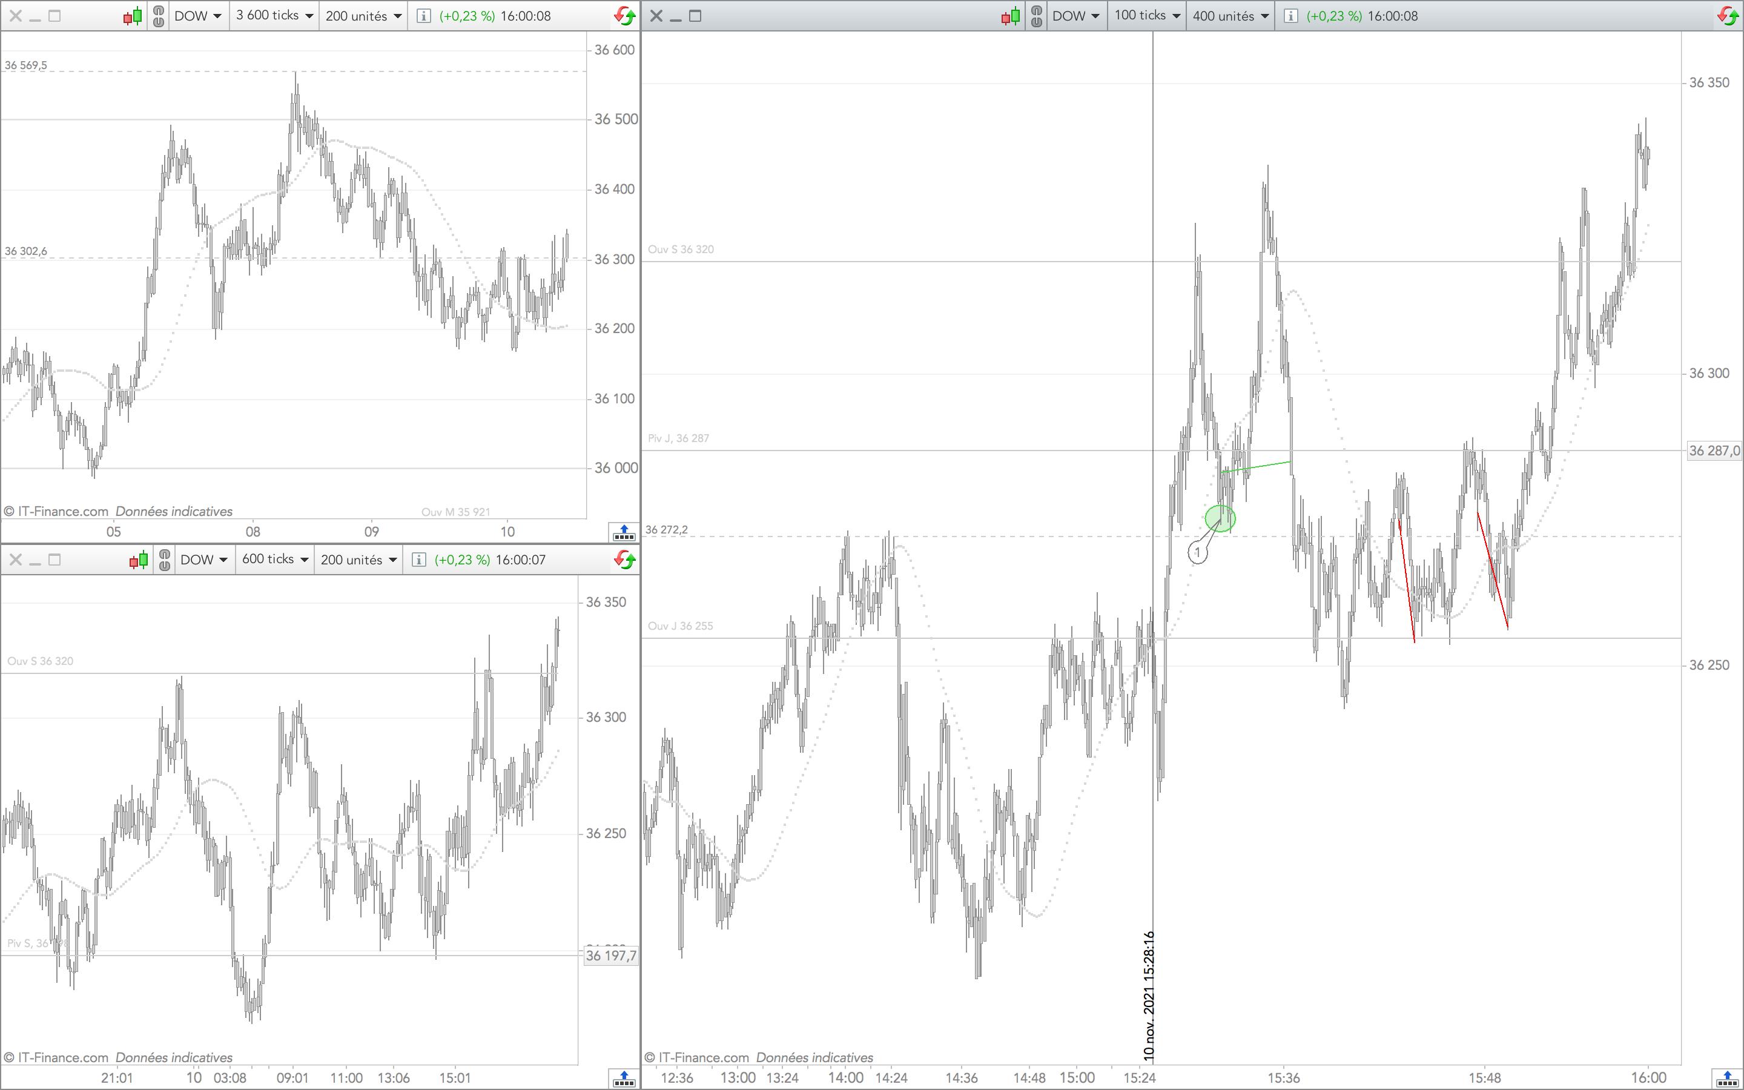1744x1090 pixels.
Task: Click candlestick style icon in 600 ticks chart
Action: 138,560
